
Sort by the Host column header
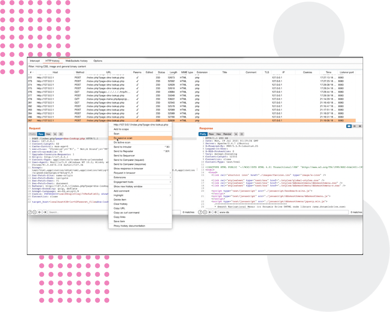tap(55, 73)
